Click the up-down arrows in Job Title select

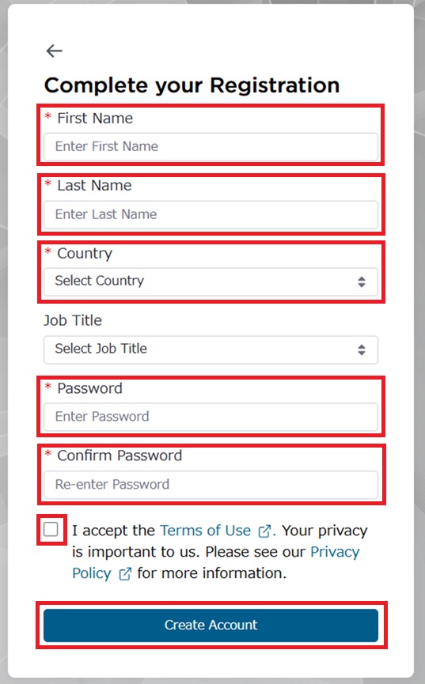[361, 350]
